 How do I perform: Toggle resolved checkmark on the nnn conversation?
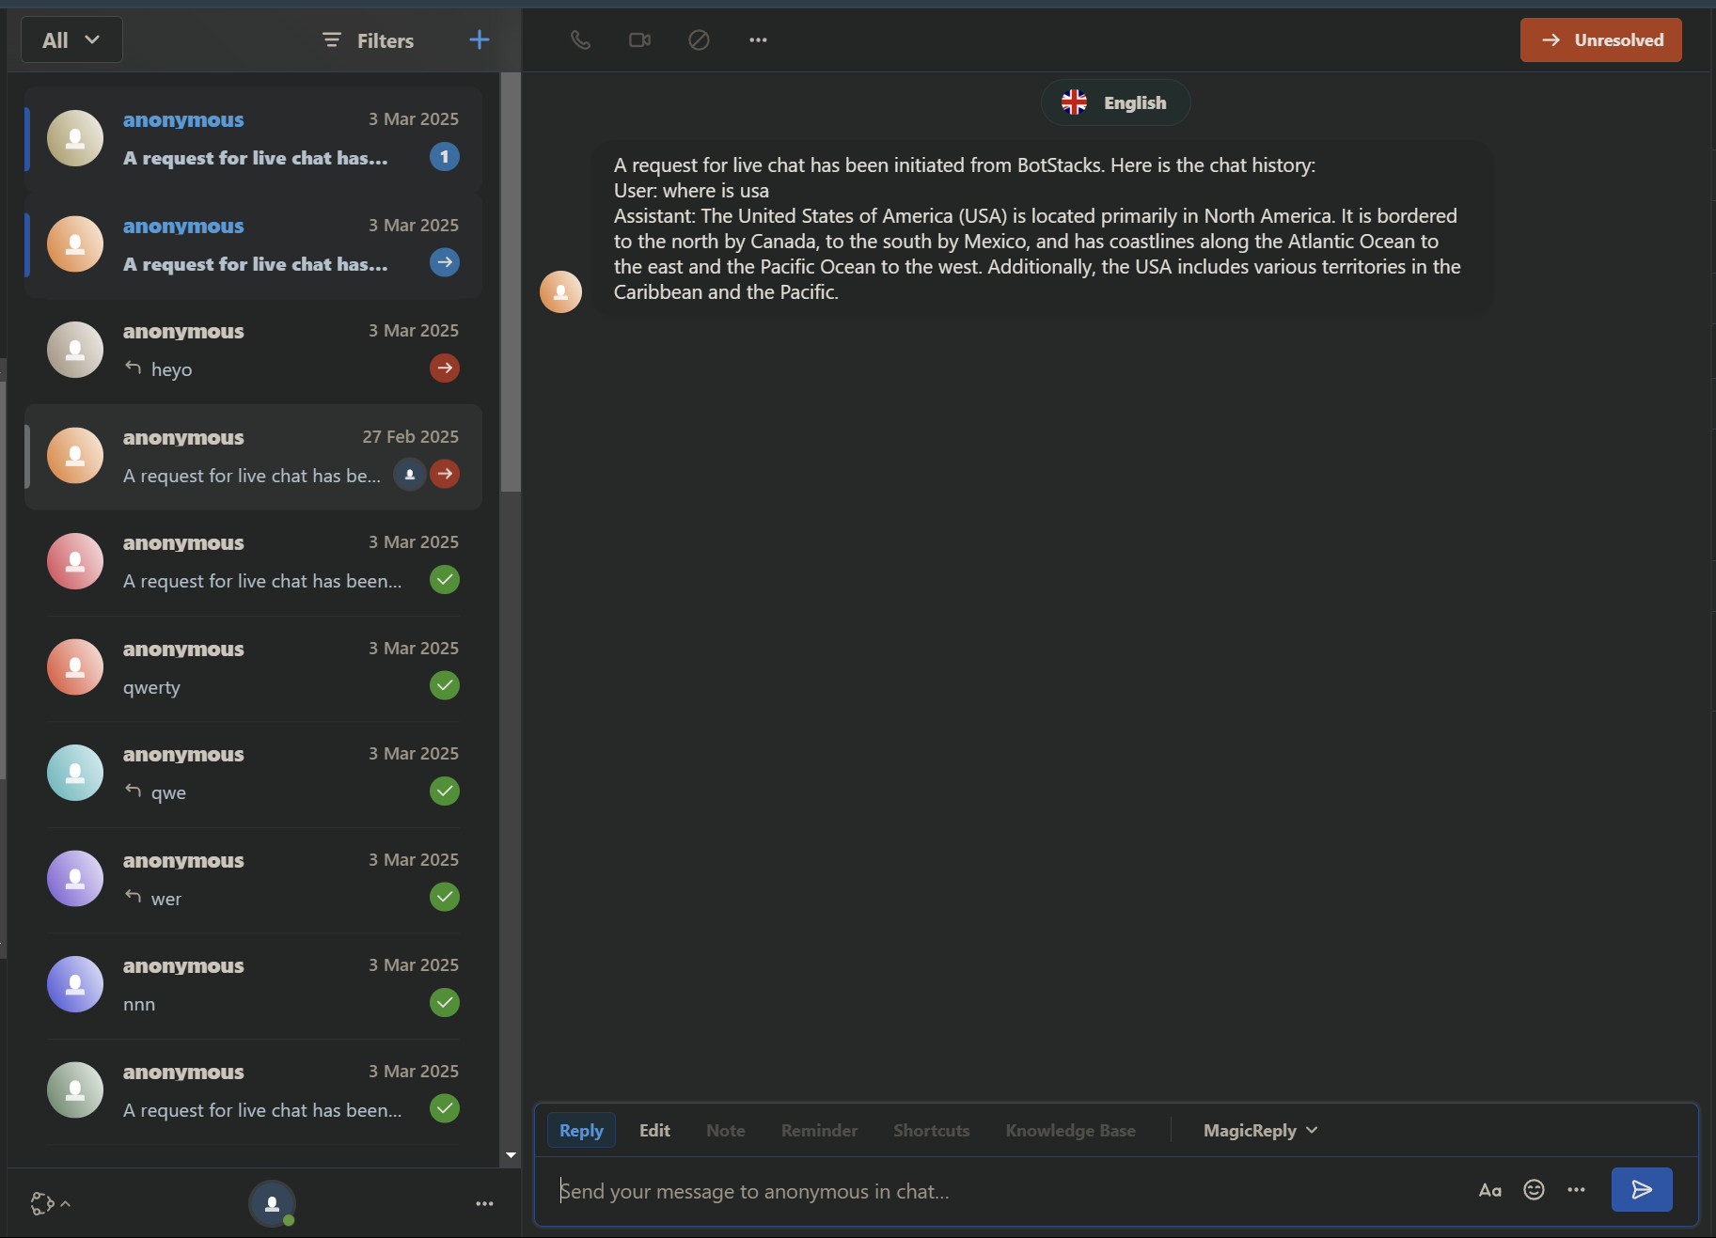[x=445, y=1003]
